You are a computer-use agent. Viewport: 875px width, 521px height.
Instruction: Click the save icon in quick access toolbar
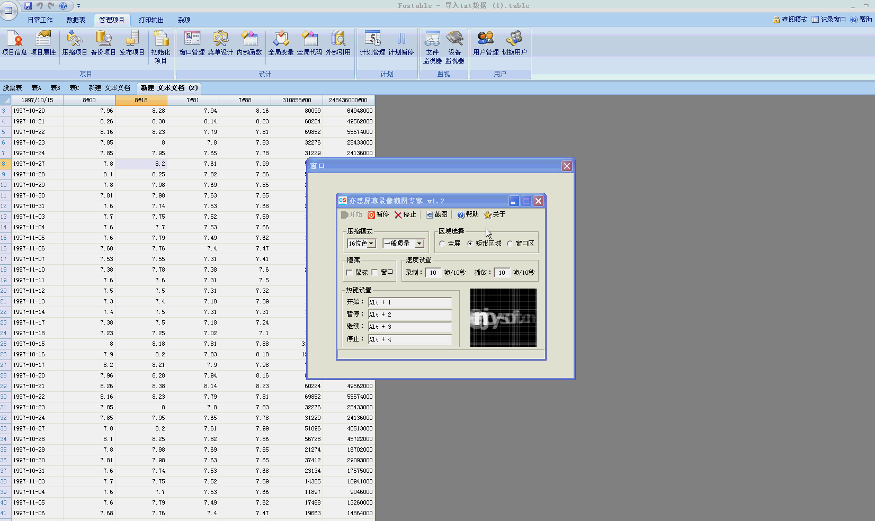pyautogui.click(x=28, y=6)
